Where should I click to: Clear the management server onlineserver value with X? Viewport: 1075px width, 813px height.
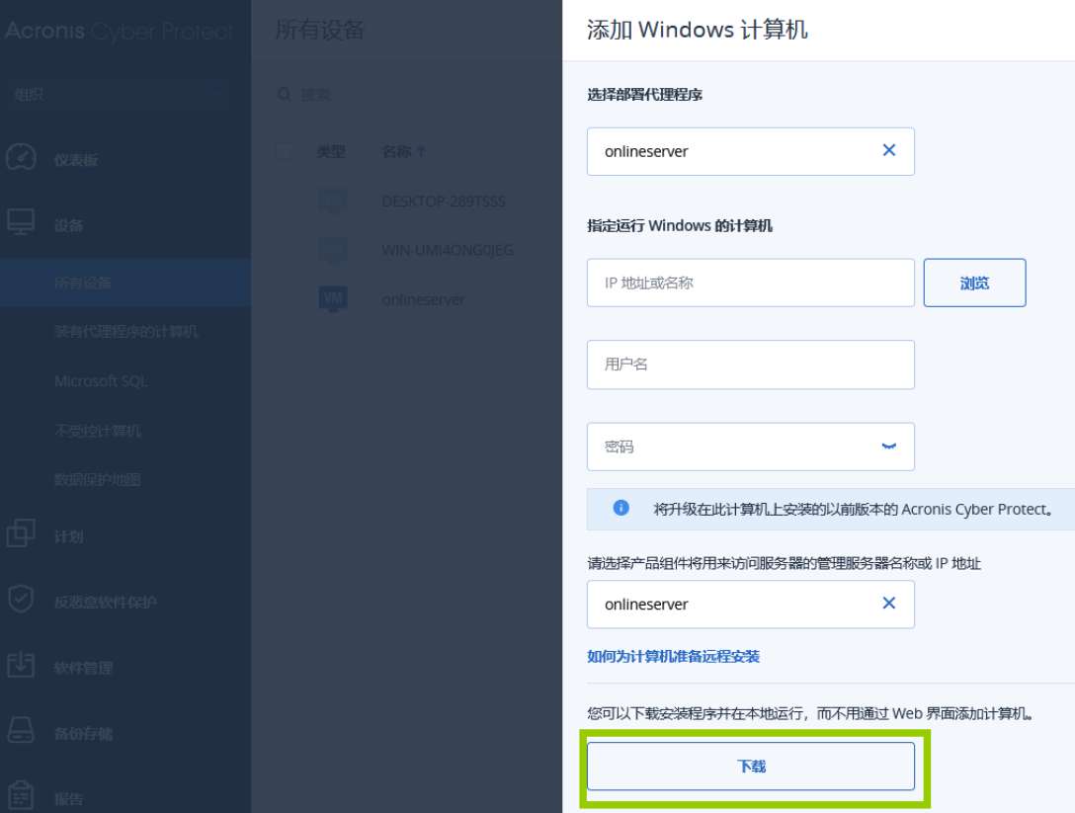pyautogui.click(x=889, y=603)
